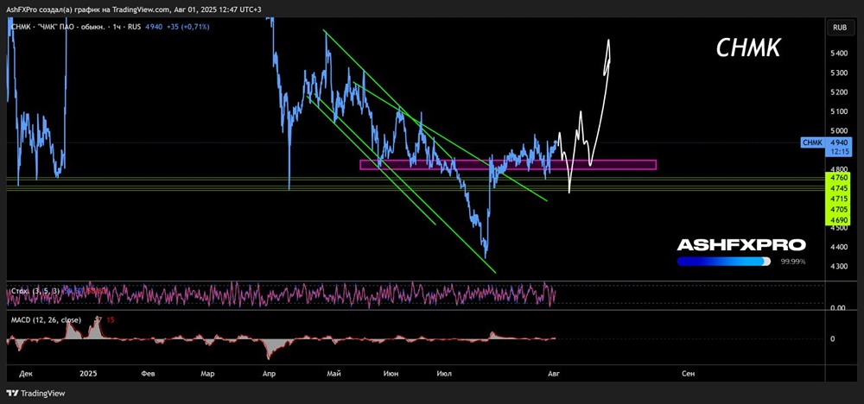Click the 5300 price scale value
Image resolution: width=864 pixels, height=404 pixels.
point(839,73)
